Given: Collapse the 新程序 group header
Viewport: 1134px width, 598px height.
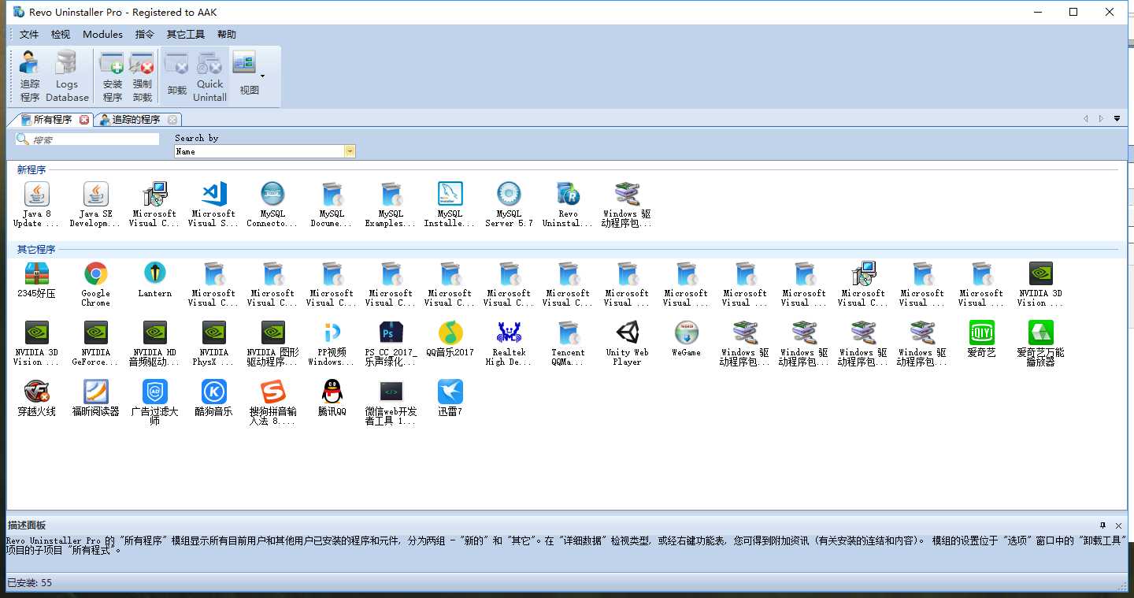Looking at the screenshot, I should 31,169.
